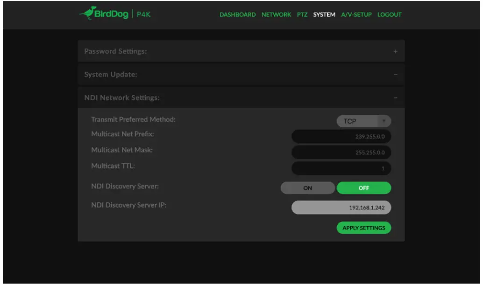Switch NDI Discovery Server to OFF
Image resolution: width=483 pixels, height=285 pixels.
tap(364, 188)
